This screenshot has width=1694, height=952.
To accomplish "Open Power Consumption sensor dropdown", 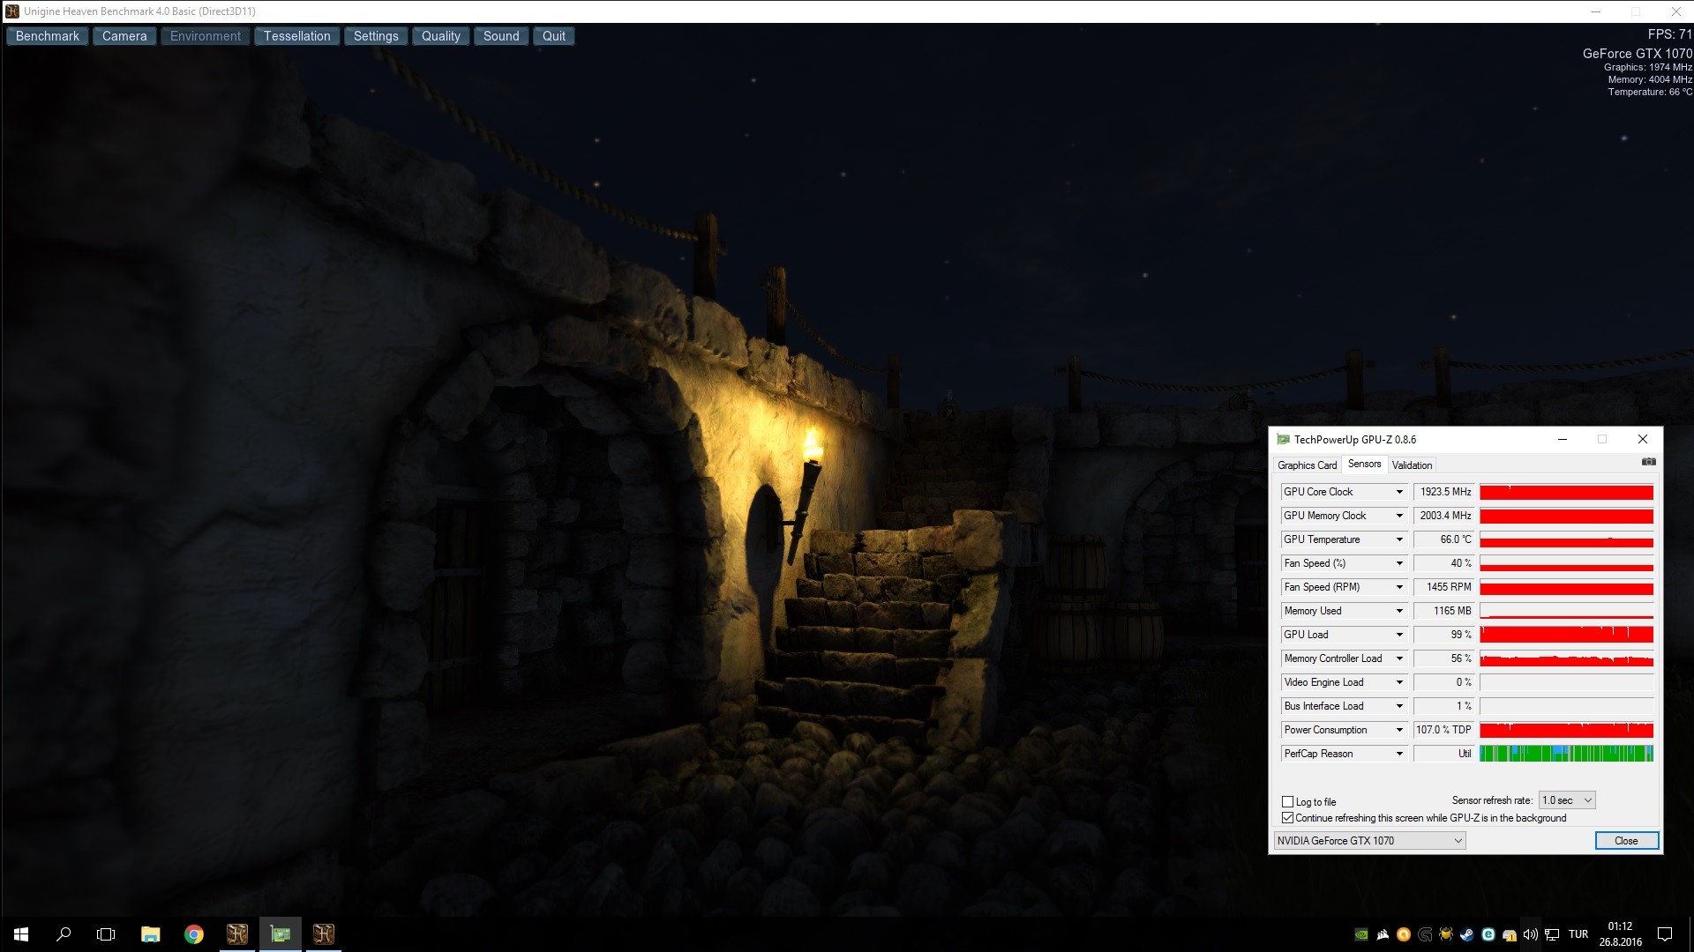I will (x=1399, y=730).
